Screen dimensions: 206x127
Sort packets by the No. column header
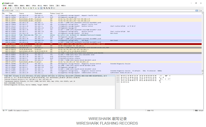(5, 13)
